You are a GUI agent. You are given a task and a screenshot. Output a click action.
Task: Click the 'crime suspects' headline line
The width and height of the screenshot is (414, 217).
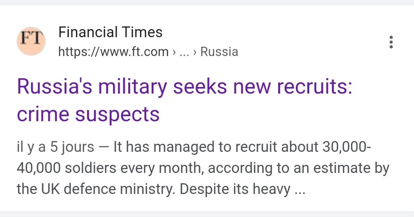point(88,115)
